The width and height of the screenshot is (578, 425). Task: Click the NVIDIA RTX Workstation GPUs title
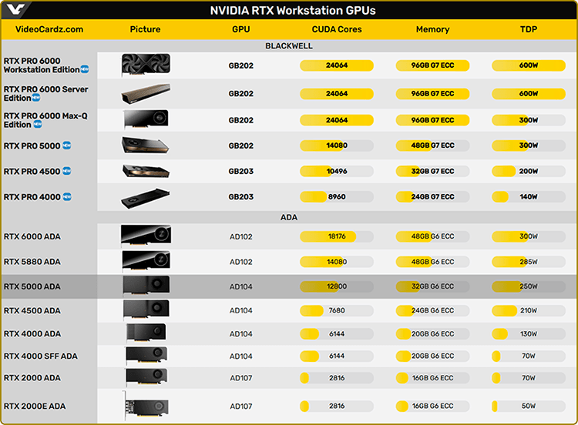point(293,10)
